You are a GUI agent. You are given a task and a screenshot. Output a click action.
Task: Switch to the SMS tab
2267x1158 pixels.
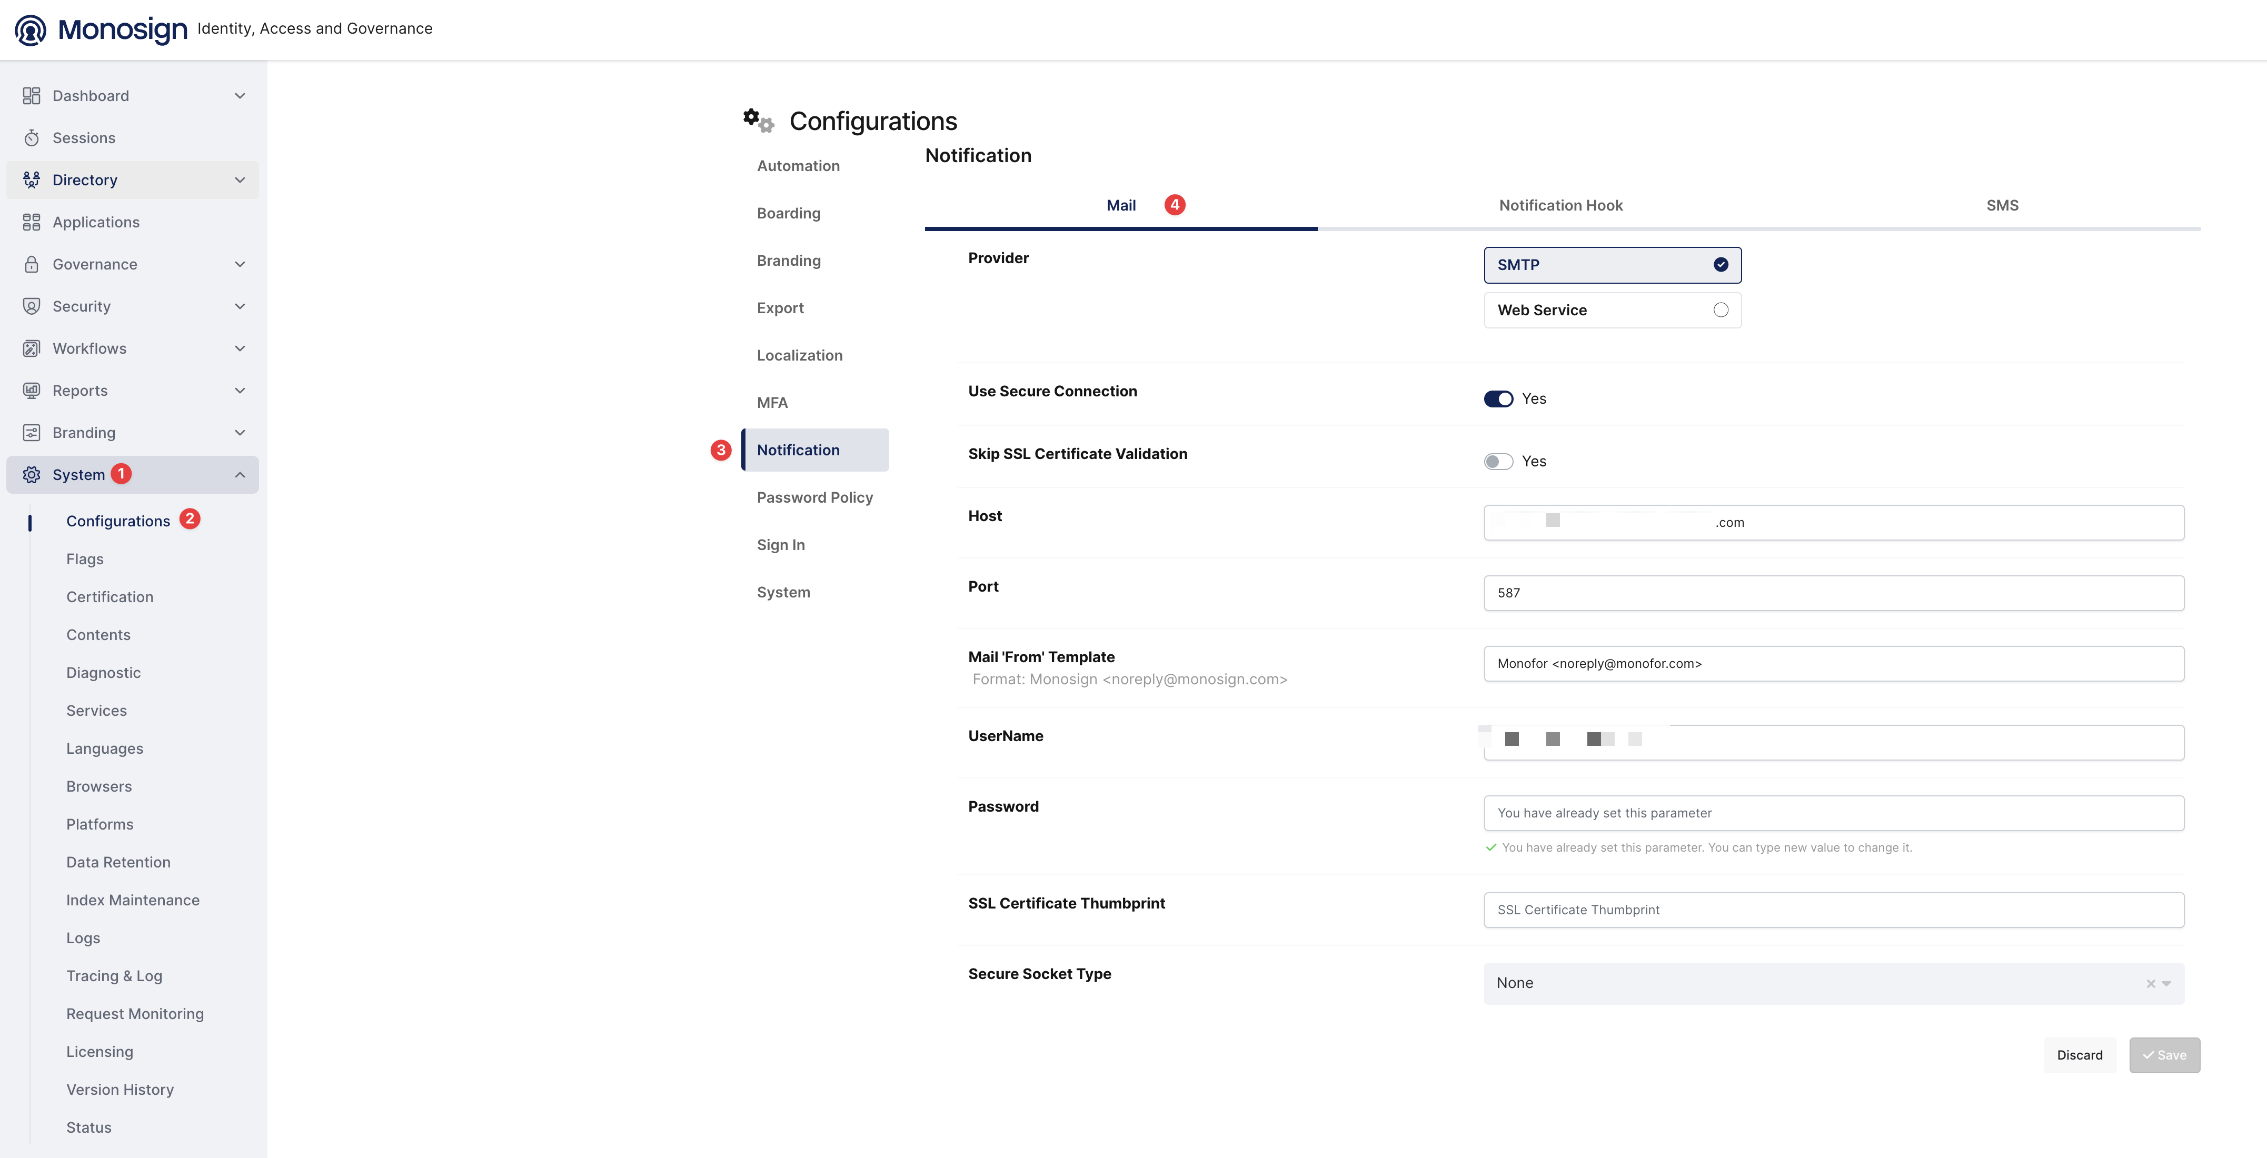[2002, 206]
